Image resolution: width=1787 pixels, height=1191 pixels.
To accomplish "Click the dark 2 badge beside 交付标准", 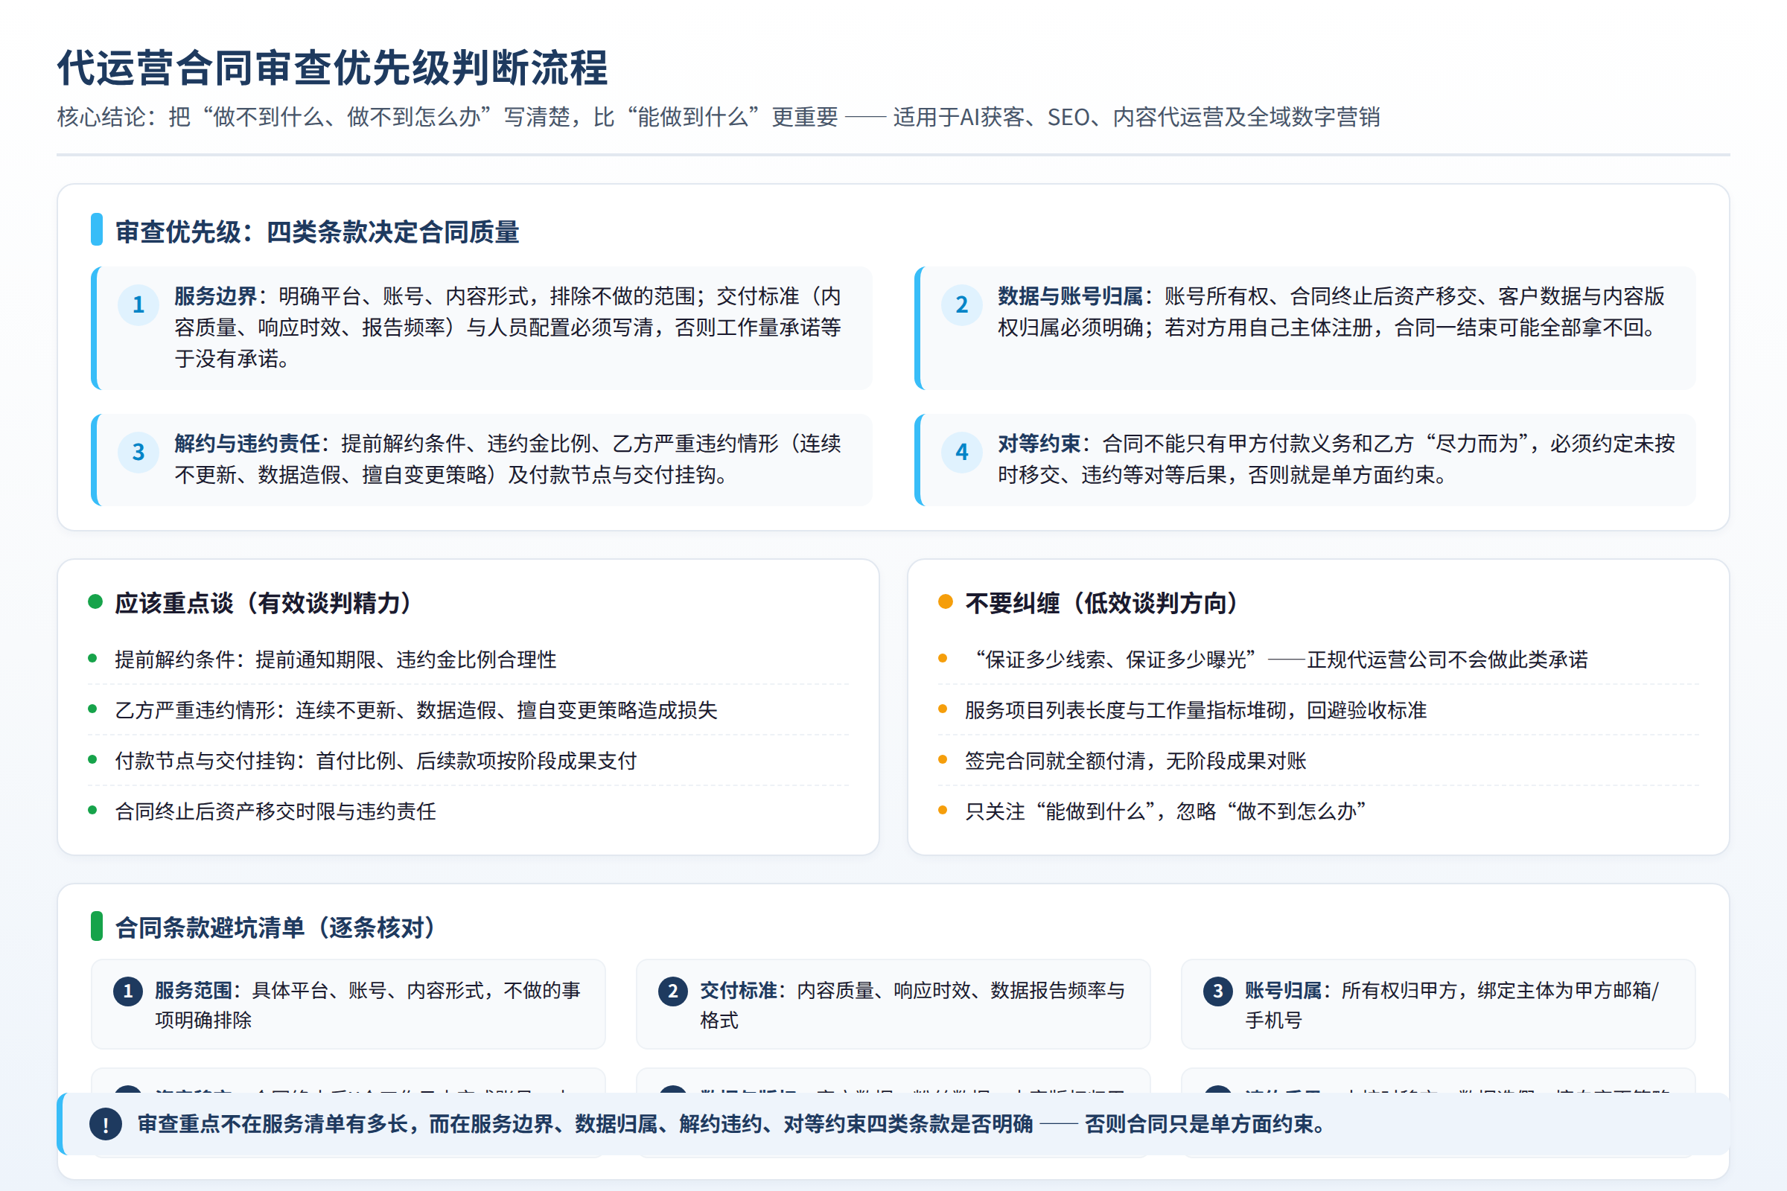I will point(672,992).
